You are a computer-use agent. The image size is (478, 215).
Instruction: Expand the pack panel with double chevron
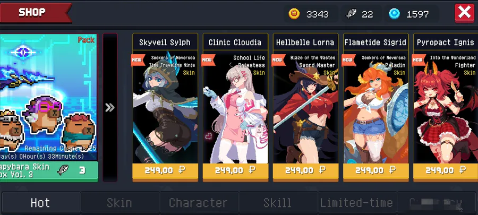[x=110, y=107]
